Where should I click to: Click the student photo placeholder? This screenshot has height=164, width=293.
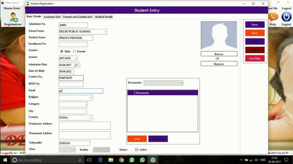click(x=219, y=36)
